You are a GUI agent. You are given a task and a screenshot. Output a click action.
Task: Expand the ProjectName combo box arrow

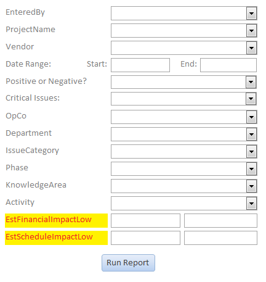pos(251,31)
